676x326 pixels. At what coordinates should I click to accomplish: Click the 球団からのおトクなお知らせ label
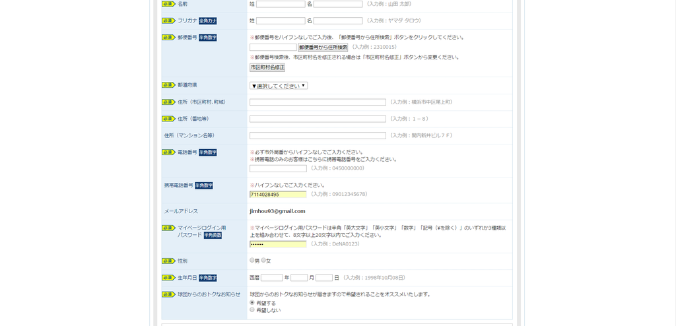point(209,294)
